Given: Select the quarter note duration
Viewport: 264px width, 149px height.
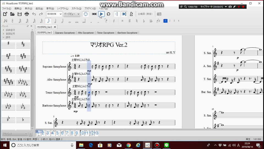Looking at the screenshot, I should pos(55,21).
